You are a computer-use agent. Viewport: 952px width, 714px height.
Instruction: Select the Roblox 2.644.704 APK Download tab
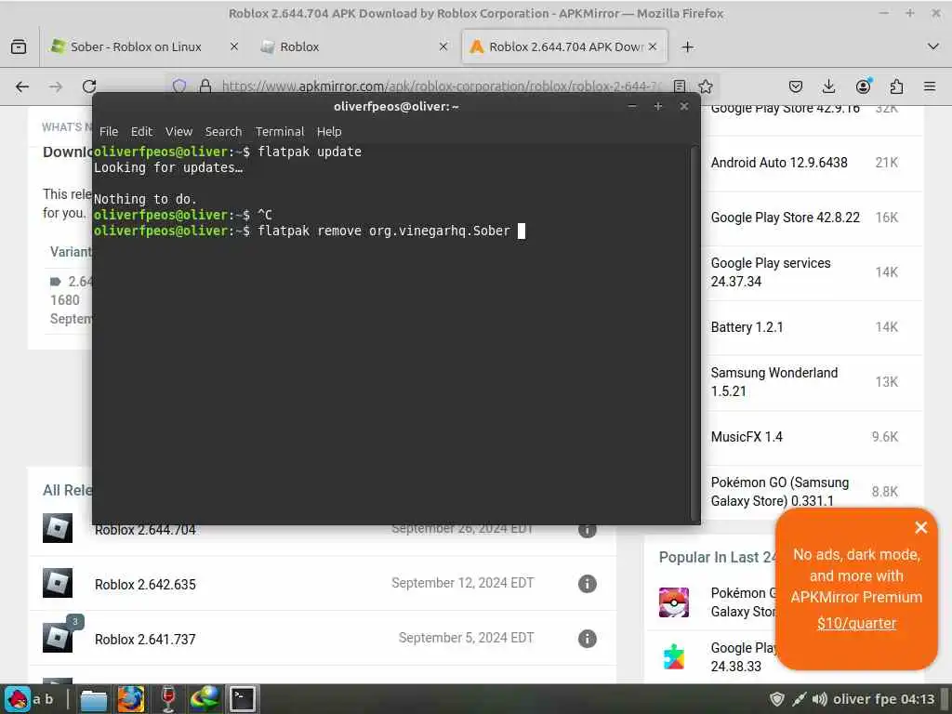click(564, 46)
